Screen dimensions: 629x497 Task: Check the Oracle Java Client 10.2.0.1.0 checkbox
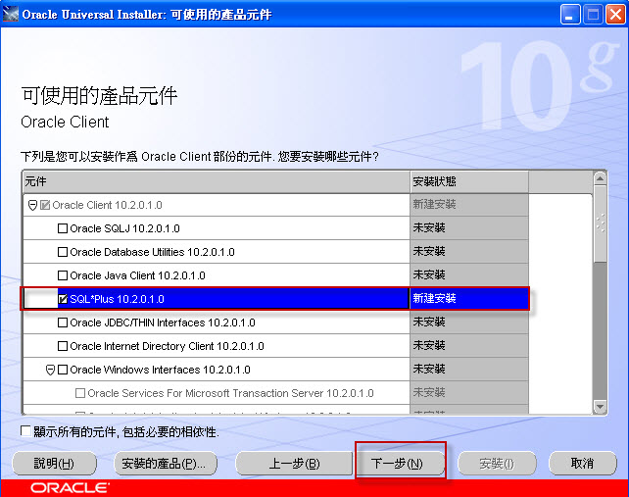pos(63,275)
